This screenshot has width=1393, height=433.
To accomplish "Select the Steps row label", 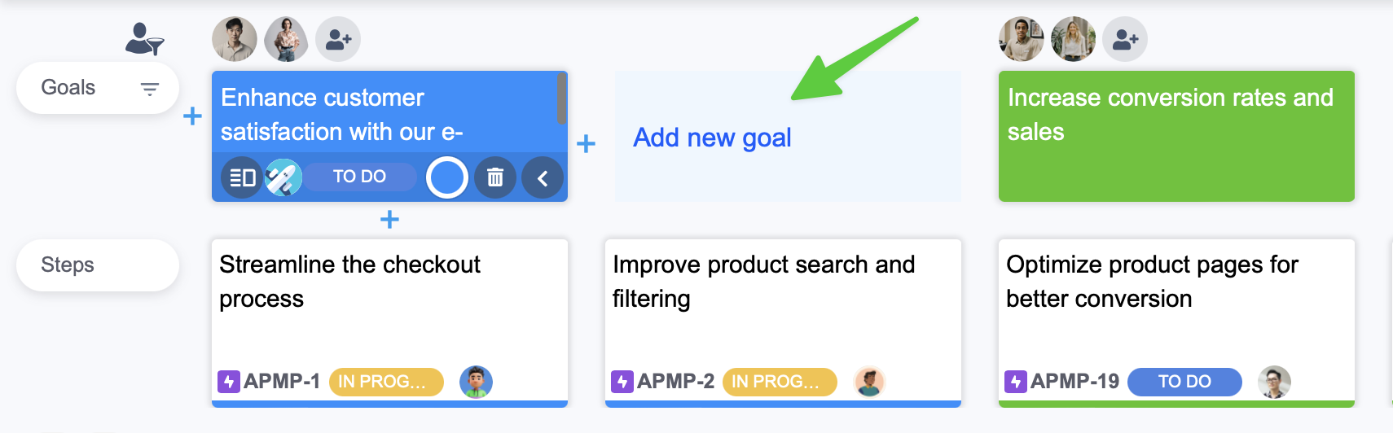I will point(68,265).
